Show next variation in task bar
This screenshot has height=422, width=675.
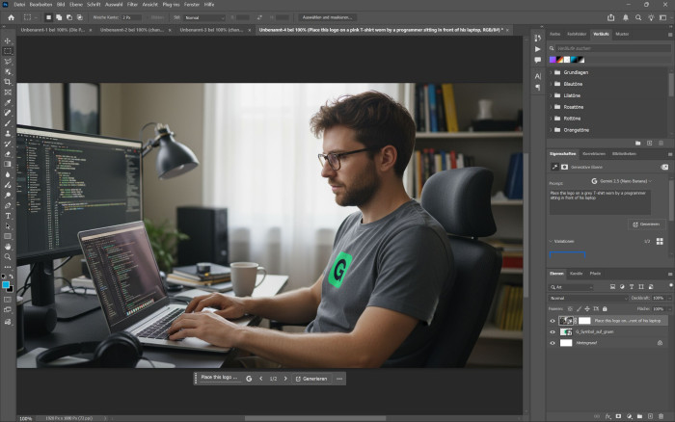point(285,379)
